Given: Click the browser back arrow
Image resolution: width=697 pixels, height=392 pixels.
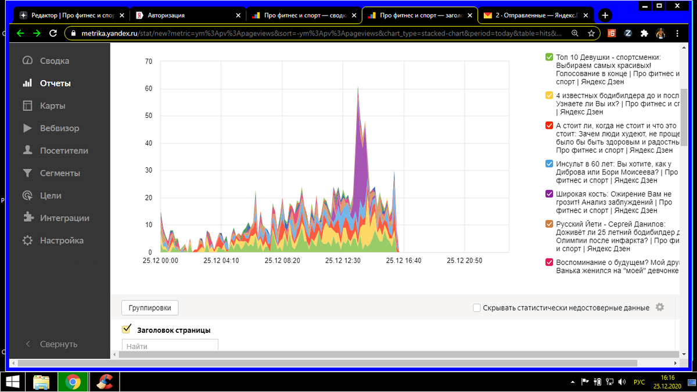Looking at the screenshot, I should (x=21, y=34).
